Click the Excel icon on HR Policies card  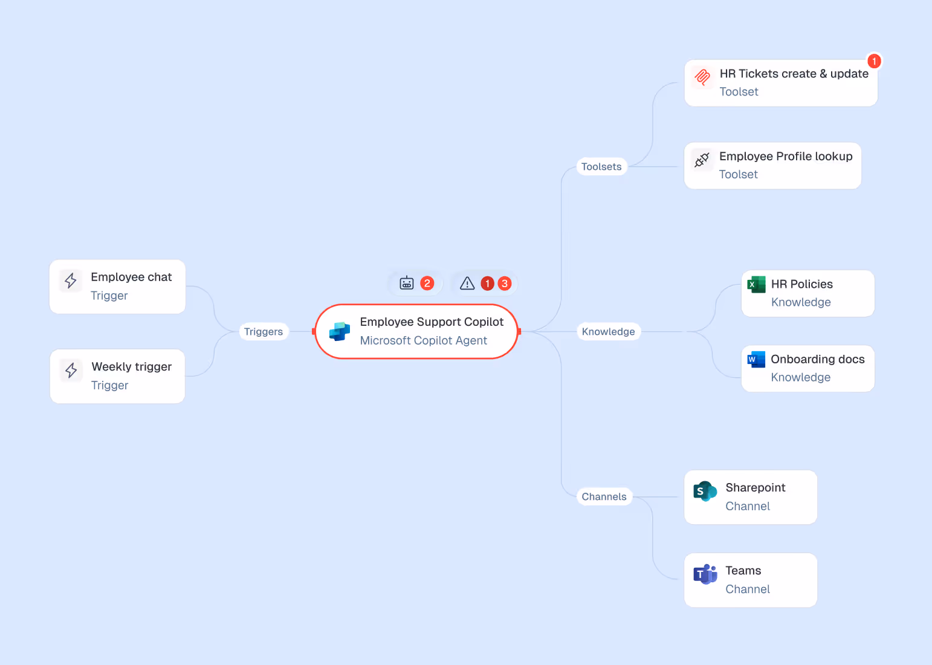point(757,284)
